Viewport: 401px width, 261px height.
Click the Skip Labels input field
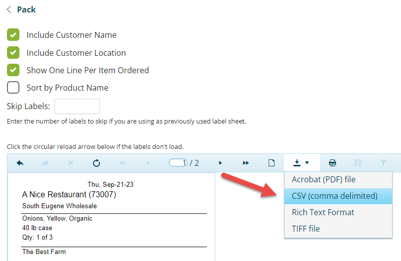(x=77, y=106)
